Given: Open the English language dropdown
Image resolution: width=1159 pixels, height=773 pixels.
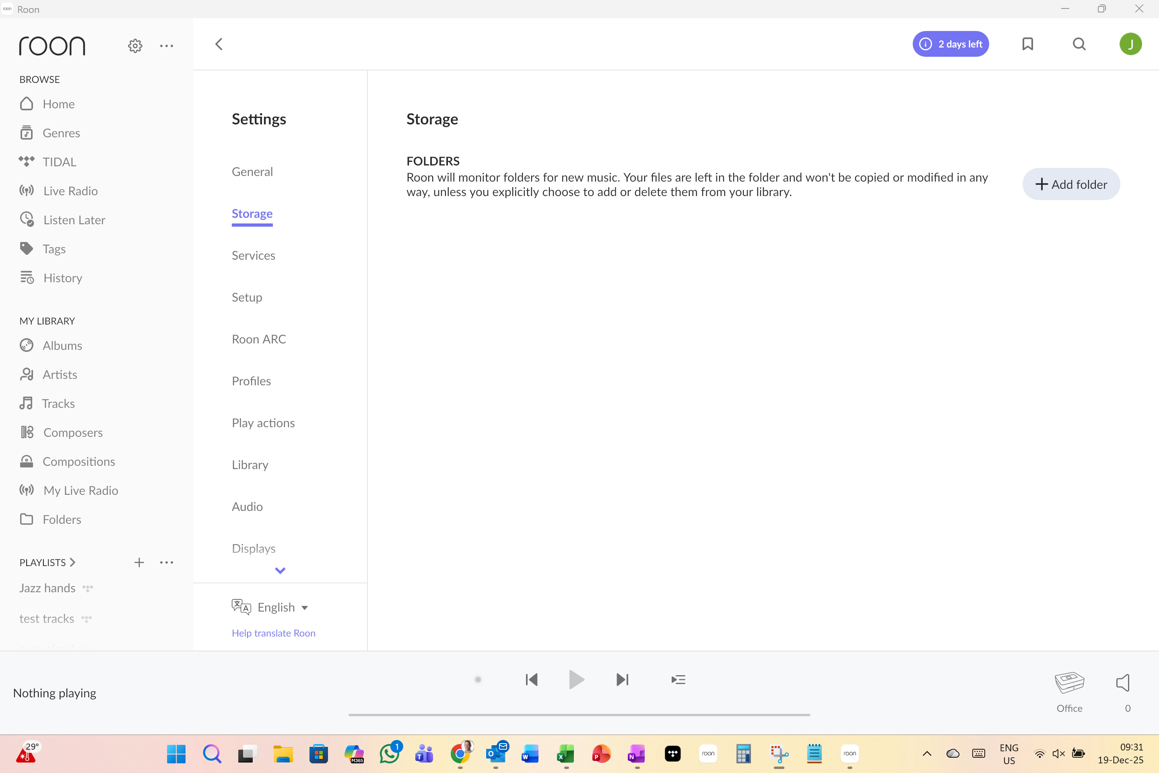Looking at the screenshot, I should [x=283, y=608].
